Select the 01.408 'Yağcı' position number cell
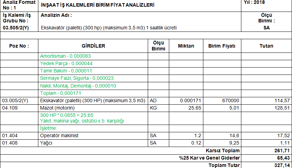Screen dimensions: 292x168 (x=19, y=143)
